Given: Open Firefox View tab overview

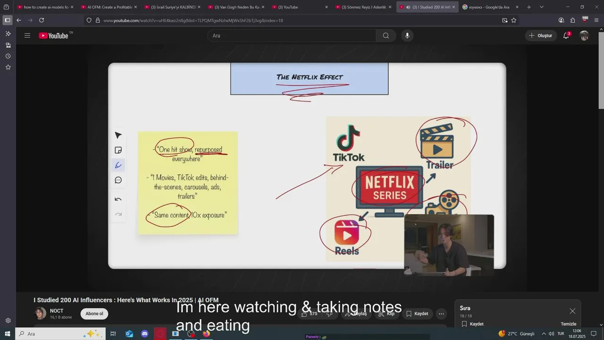Looking at the screenshot, I should pyautogui.click(x=6, y=7).
